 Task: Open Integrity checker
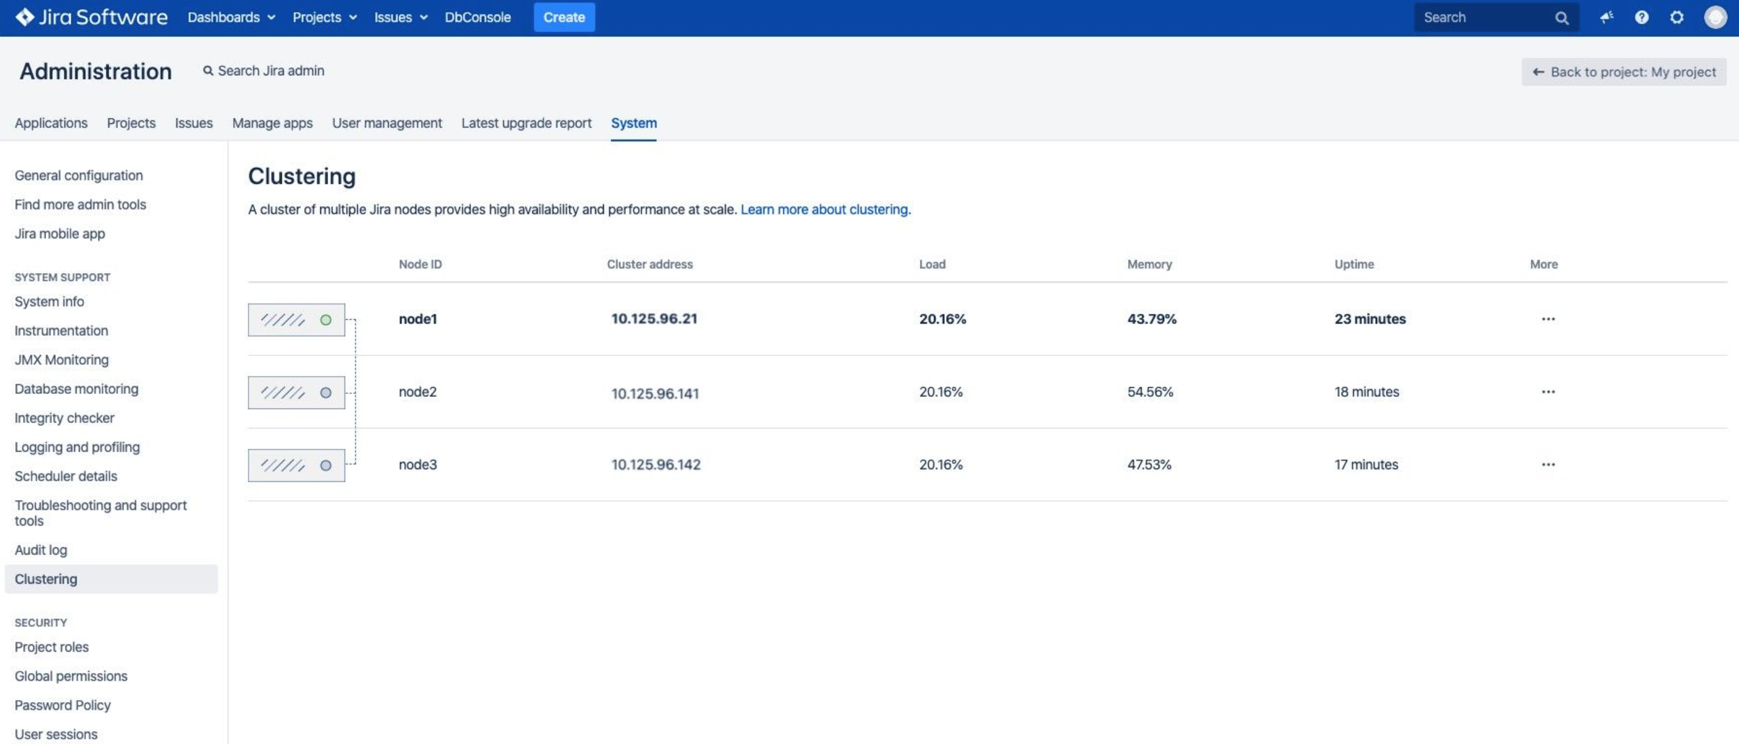click(x=64, y=418)
